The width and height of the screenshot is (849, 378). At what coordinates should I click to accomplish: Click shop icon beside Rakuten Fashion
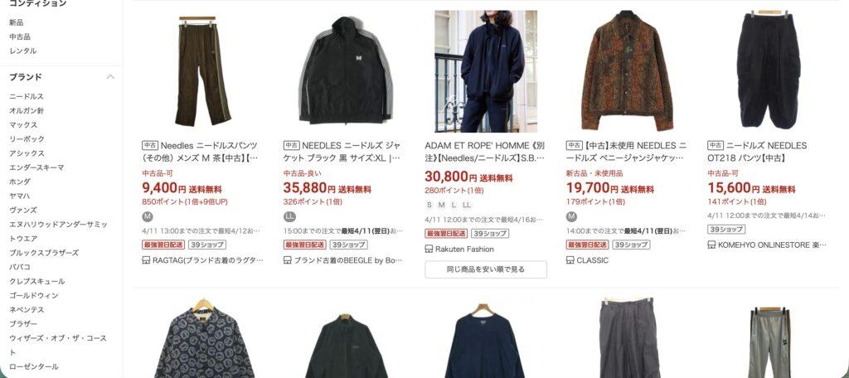(429, 250)
